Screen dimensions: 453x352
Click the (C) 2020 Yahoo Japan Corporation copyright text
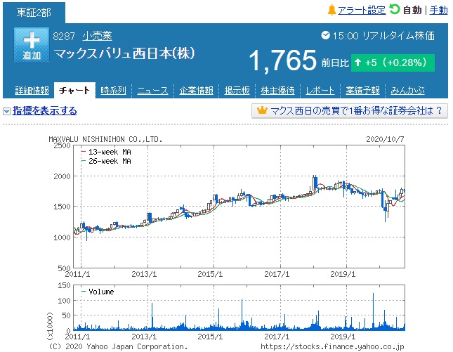coord(118,346)
